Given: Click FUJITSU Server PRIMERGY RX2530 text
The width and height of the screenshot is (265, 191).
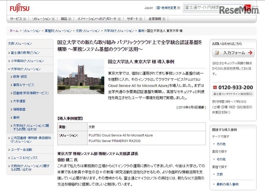Looking at the screenshot, I should (x=114, y=141).
